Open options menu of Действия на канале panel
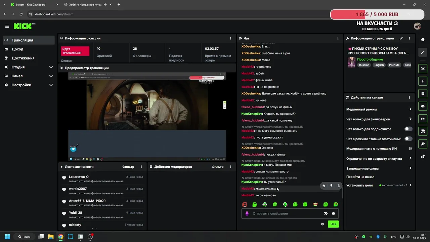The width and height of the screenshot is (430, 242). point(409,97)
